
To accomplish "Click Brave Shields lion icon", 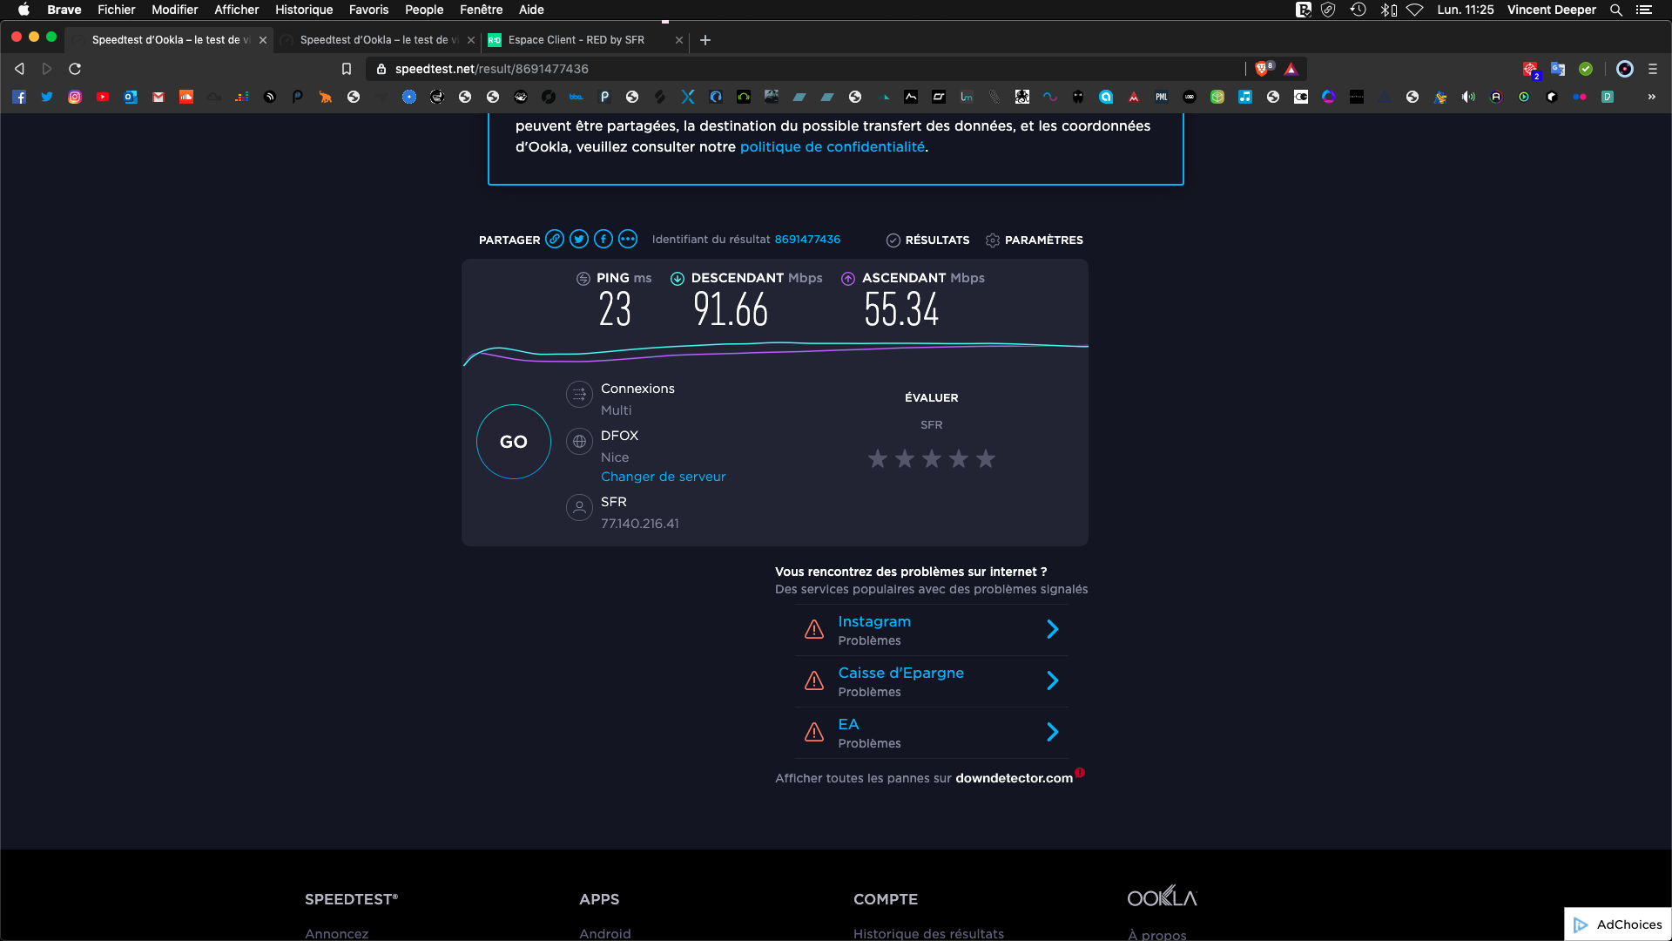I will click(1262, 69).
